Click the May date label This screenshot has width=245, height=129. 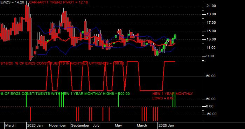(x=118, y=126)
